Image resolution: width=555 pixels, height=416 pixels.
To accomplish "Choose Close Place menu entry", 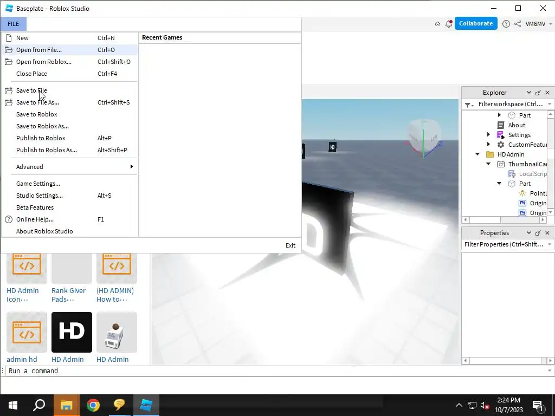I will pos(69,74).
